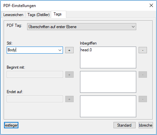The image size is (157, 135).
Task: Expand the Stil combo box arrow
Action: (60, 50)
